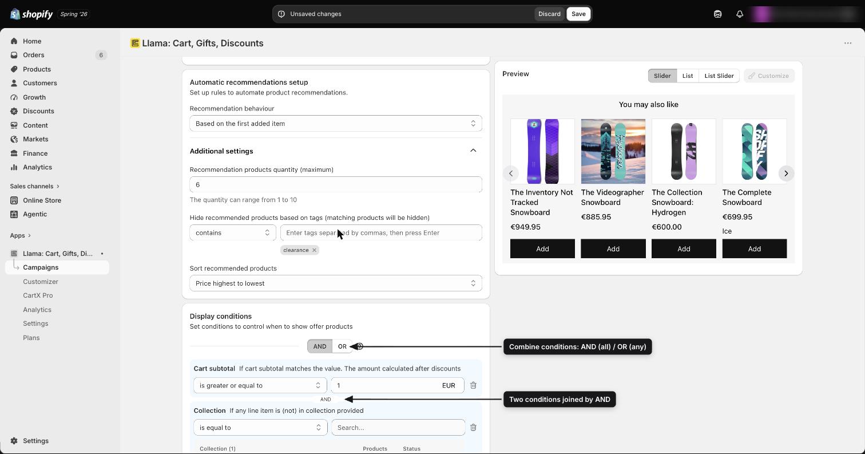This screenshot has width=865, height=454.
Task: Delete the Cart subtotal condition
Action: point(473,385)
